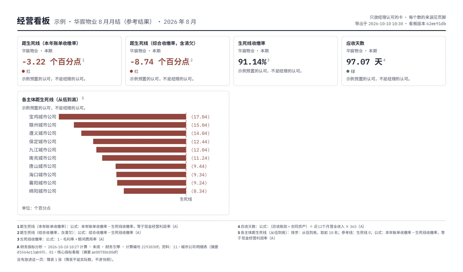Select the 宝鸡城市公司 bar
Viewport: 463px width, 272px height.
pos(122,117)
